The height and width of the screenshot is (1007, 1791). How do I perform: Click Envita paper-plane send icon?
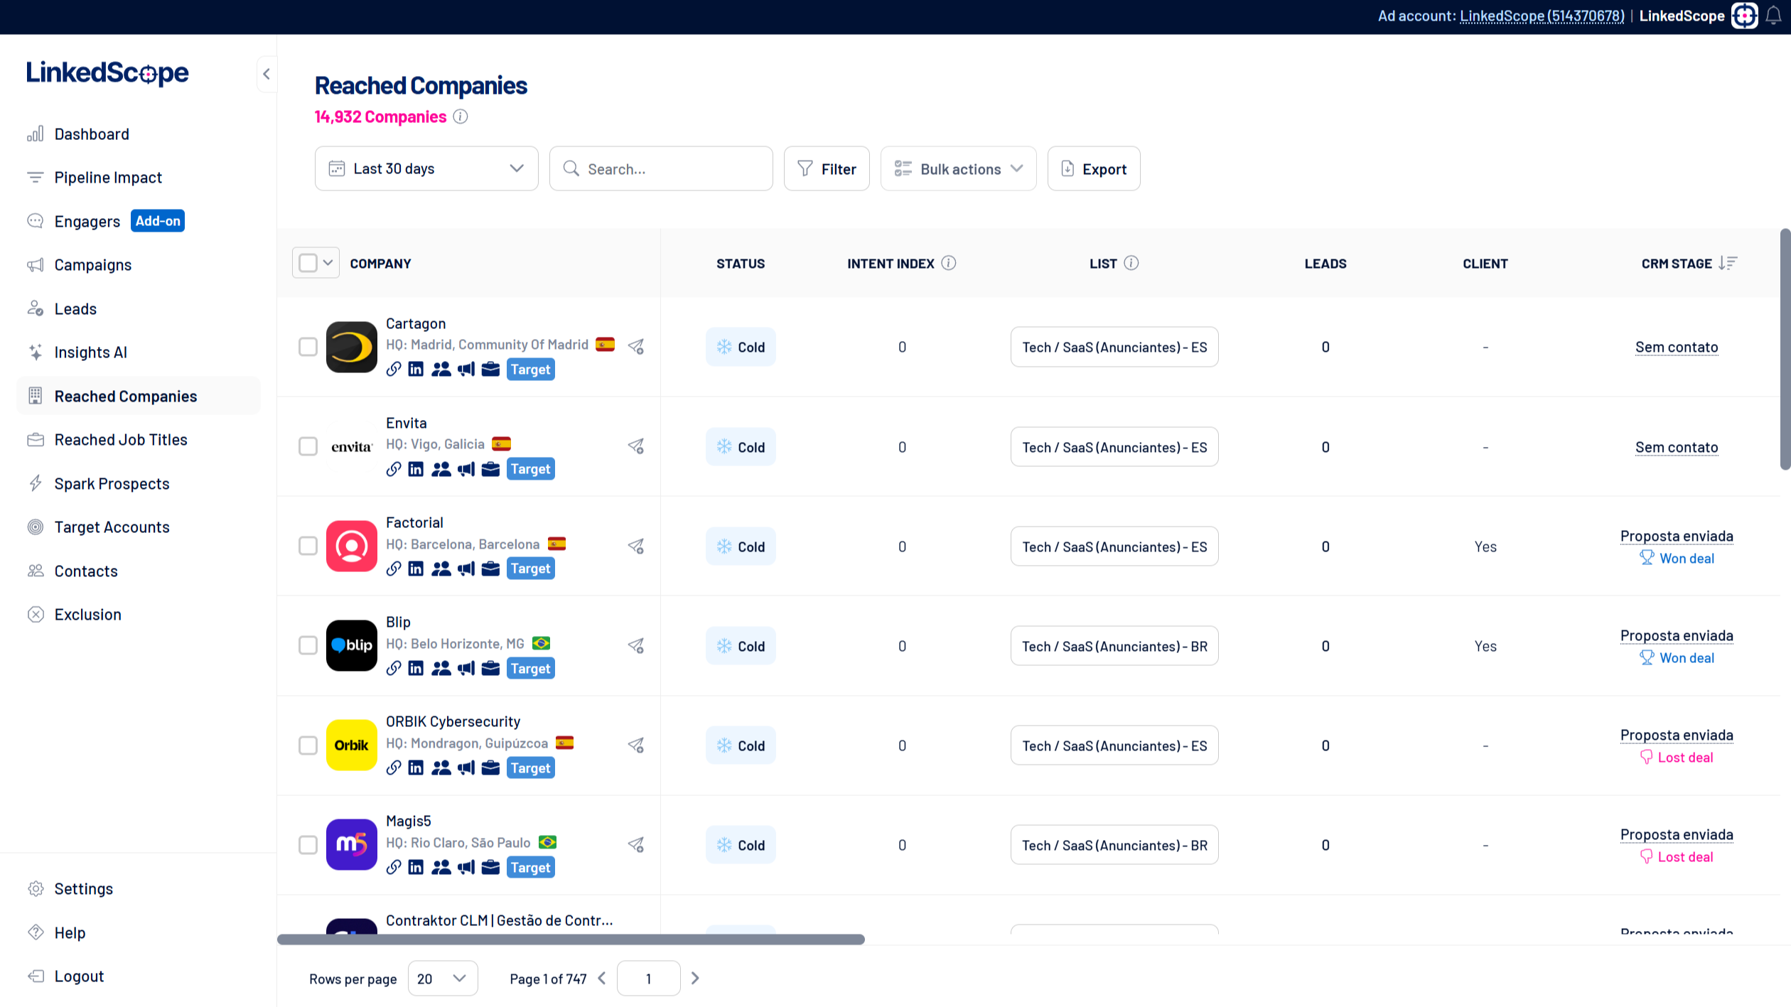[636, 446]
